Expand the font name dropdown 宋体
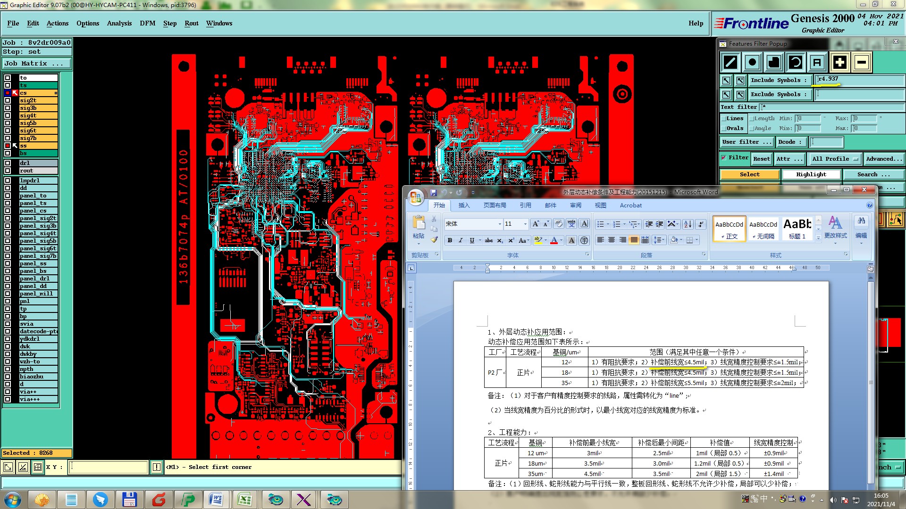 click(x=500, y=224)
